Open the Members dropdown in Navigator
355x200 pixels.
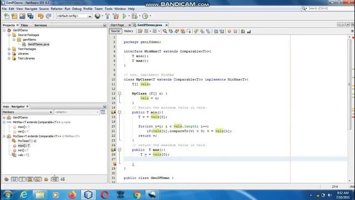coord(50,112)
